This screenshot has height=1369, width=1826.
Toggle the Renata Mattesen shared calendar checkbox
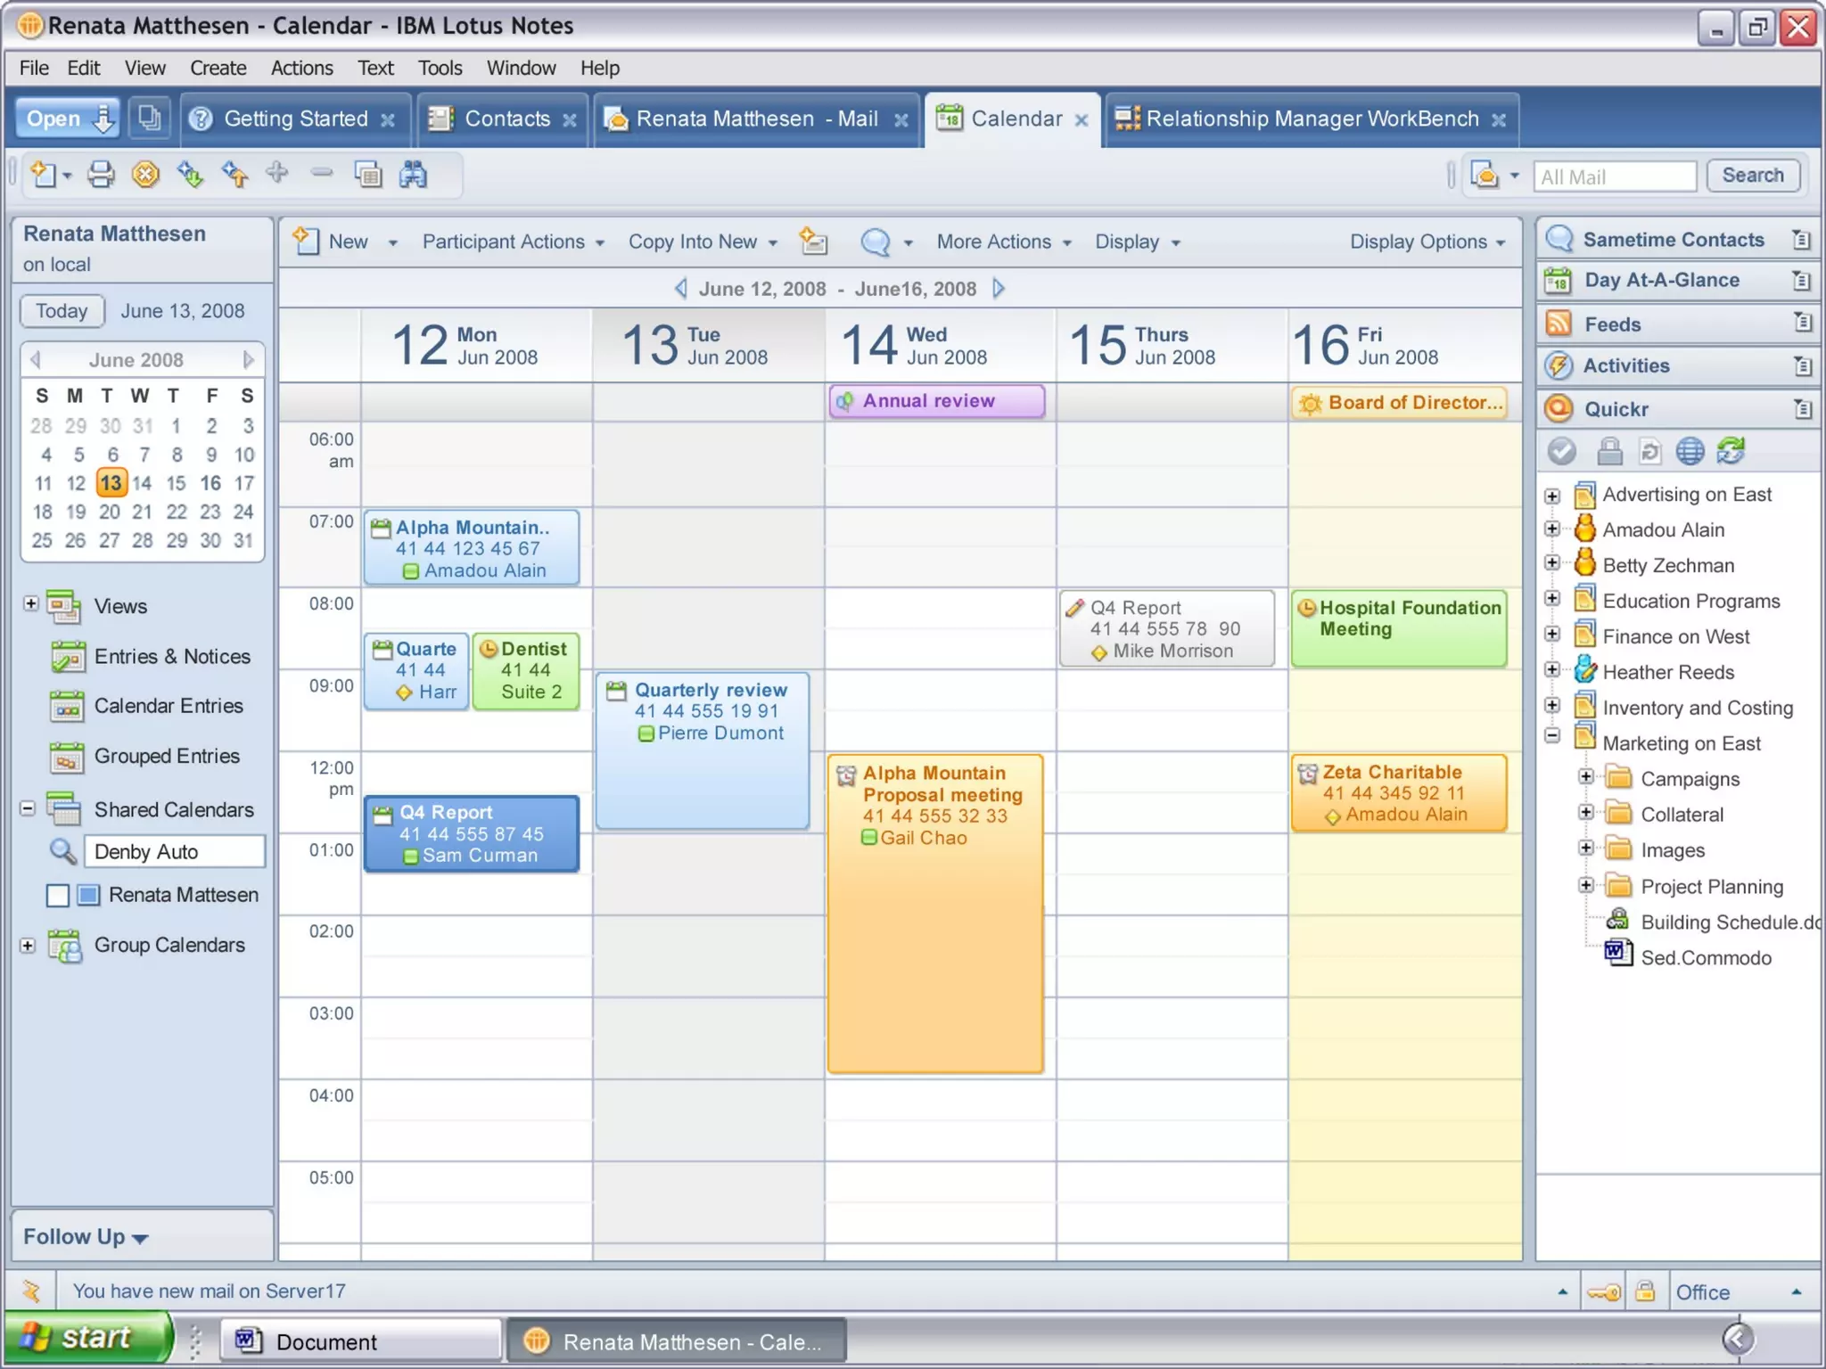pyautogui.click(x=58, y=895)
